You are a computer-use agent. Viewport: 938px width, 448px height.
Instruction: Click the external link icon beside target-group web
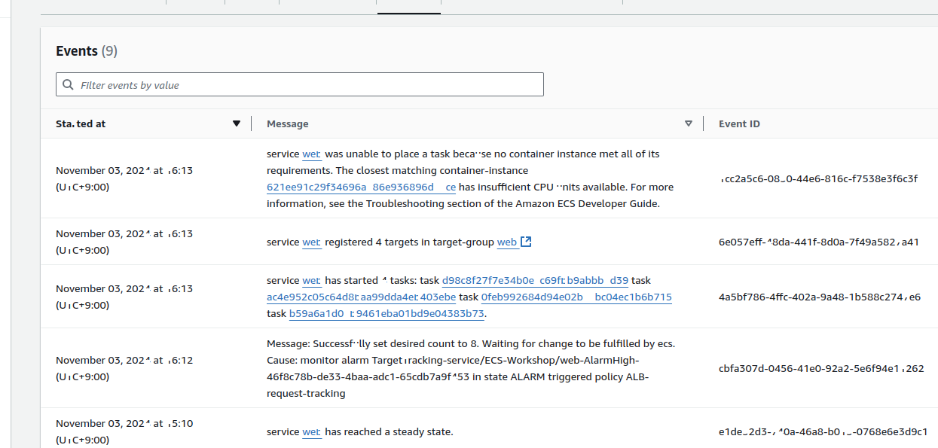point(525,241)
